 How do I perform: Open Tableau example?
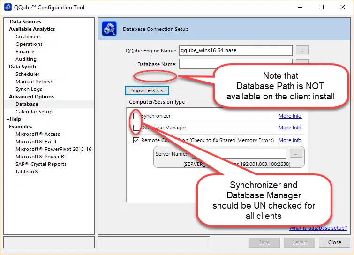(27, 172)
